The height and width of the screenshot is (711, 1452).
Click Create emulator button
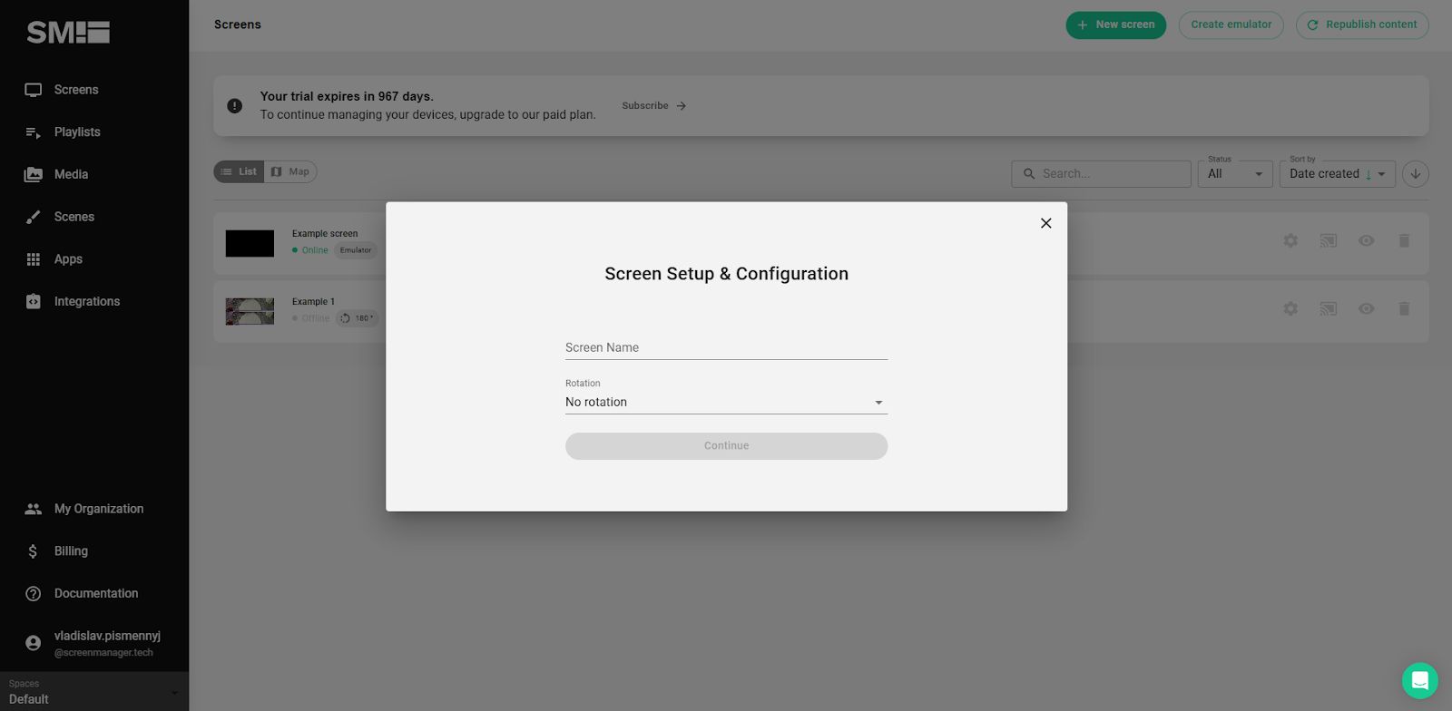(x=1231, y=24)
